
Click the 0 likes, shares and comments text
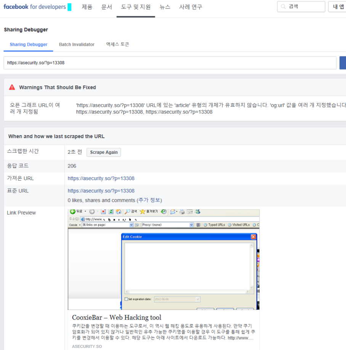point(101,200)
